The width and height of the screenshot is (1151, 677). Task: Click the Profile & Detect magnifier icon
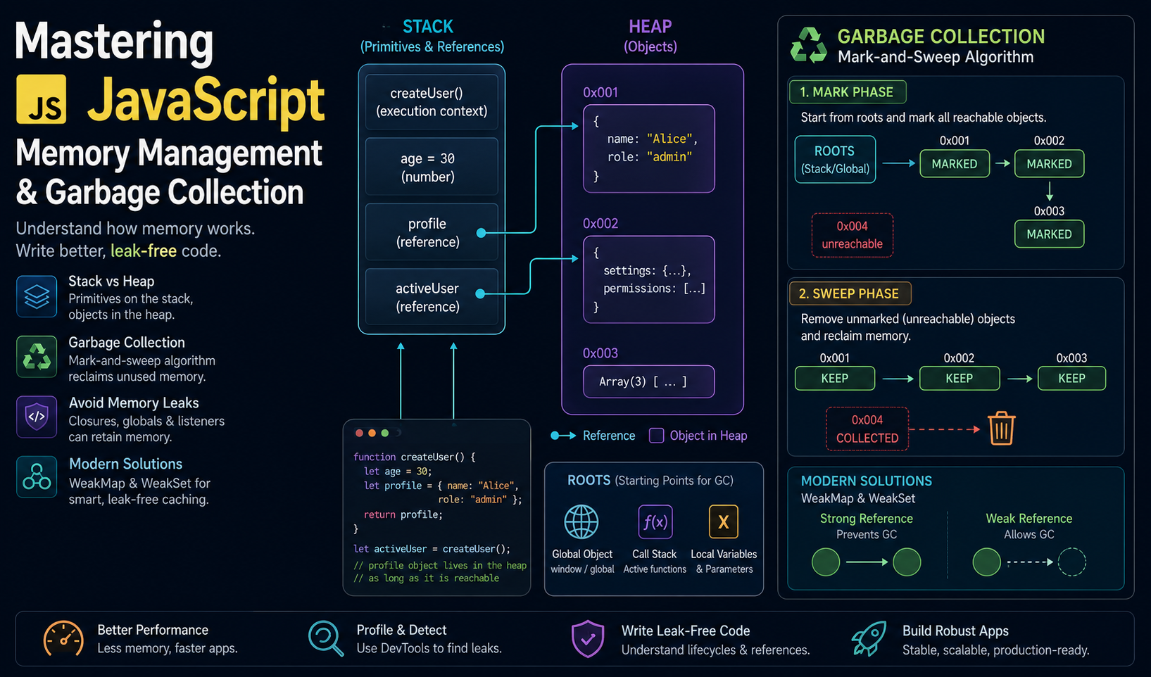click(326, 639)
